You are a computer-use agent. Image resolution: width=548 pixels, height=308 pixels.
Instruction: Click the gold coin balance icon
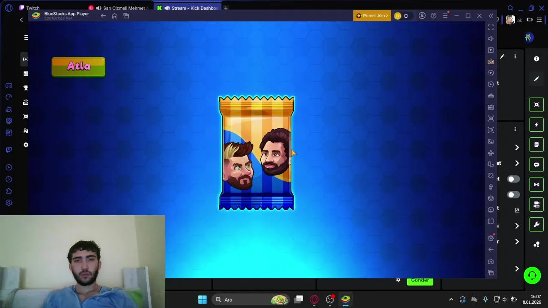point(398,16)
